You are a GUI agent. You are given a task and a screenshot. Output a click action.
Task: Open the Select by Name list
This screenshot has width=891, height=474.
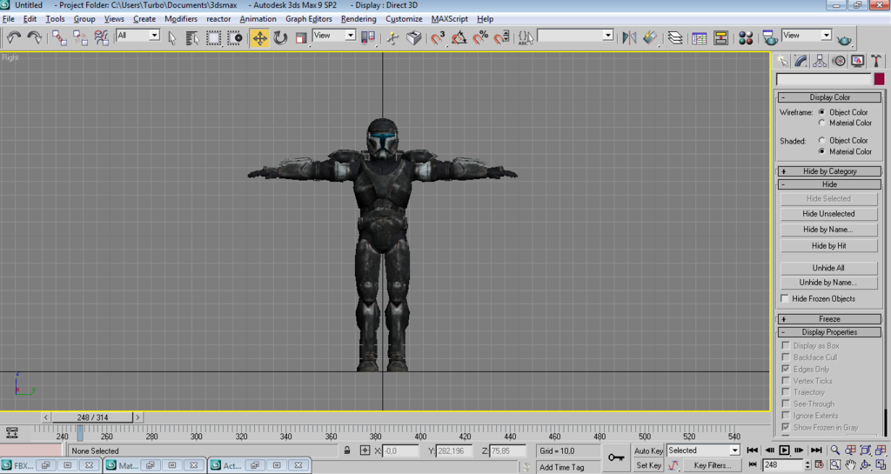tap(192, 37)
